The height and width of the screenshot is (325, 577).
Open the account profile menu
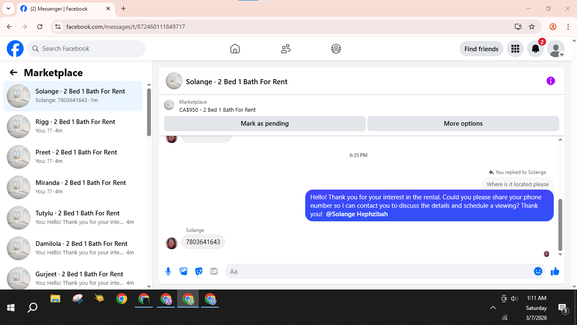pyautogui.click(x=555, y=49)
